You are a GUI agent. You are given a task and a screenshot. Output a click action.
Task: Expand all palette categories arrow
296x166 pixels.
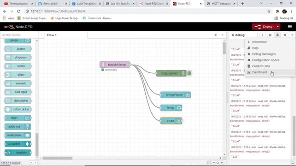click(x=35, y=163)
